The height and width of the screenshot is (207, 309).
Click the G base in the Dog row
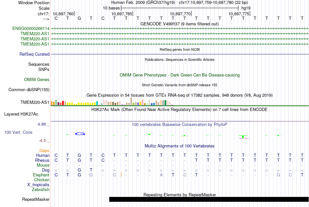(x=79, y=170)
